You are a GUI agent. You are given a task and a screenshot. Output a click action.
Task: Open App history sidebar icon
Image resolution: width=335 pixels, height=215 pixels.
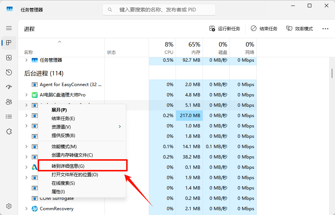point(9,72)
